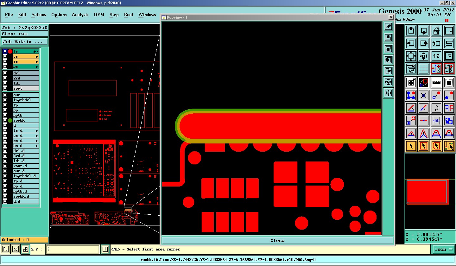This screenshot has height=266, width=456.
Task: Click red color dot of ts layer
Action: click(10, 51)
